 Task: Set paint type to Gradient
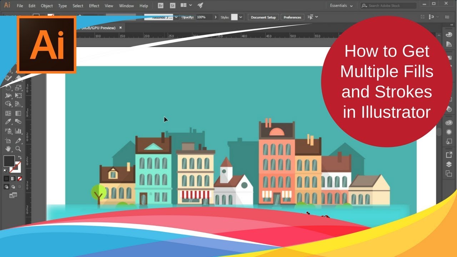(13, 178)
